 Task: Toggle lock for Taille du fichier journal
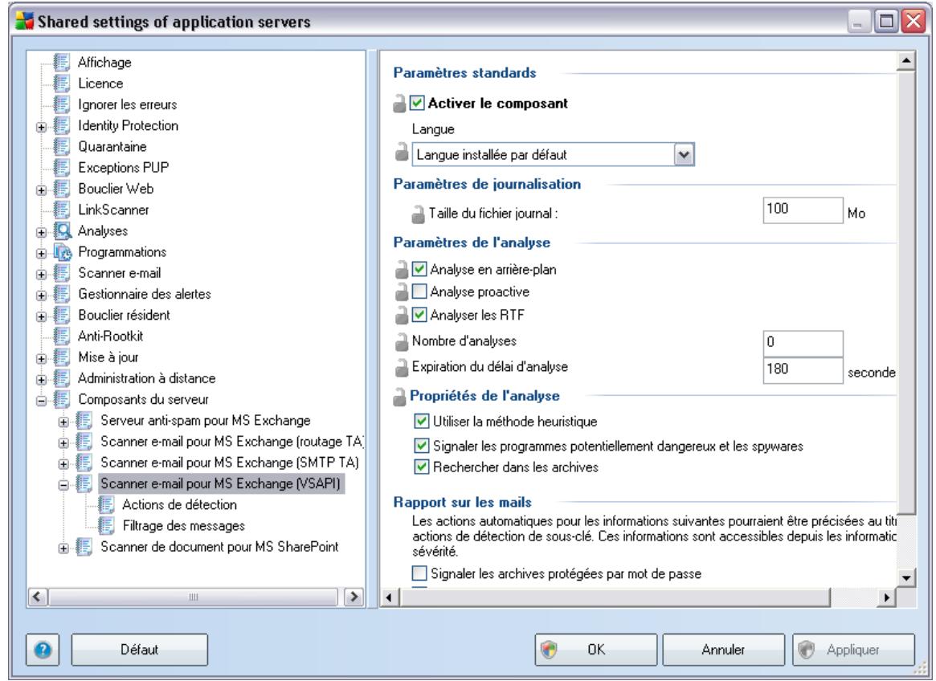(418, 214)
